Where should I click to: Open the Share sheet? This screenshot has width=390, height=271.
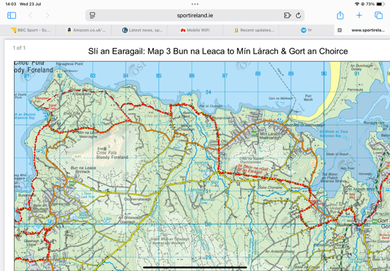[340, 15]
